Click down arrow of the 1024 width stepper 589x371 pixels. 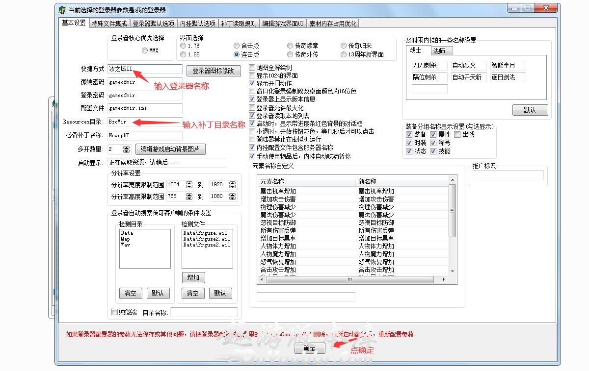click(x=189, y=187)
